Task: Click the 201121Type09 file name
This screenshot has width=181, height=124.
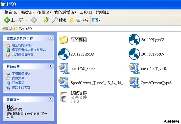Action: 82,54
